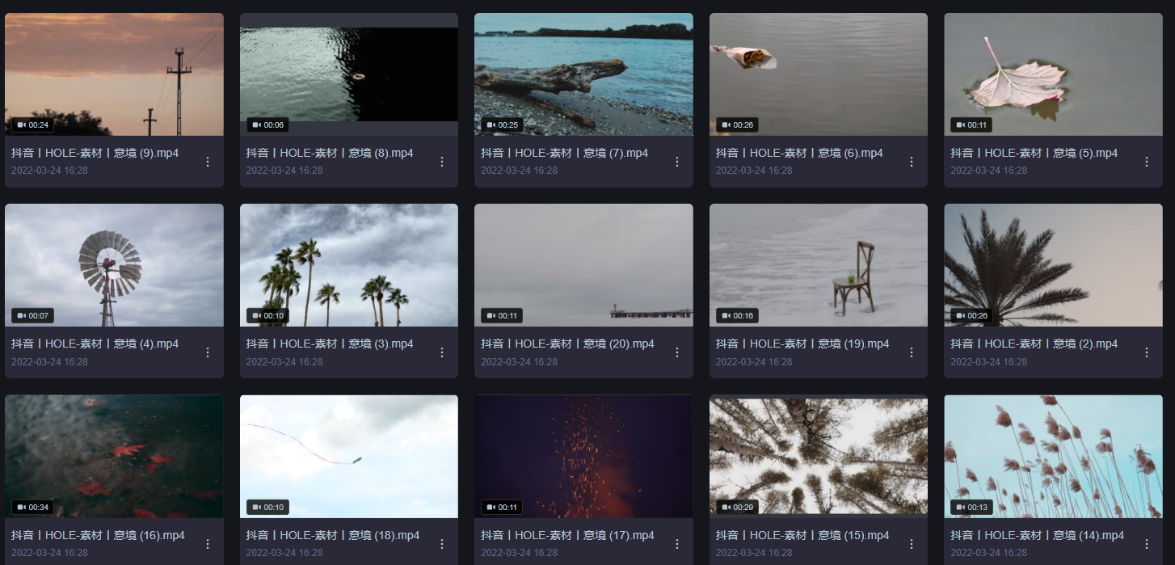Click file name 抖音丨HOLE-素材丨意境 (4).mp4
This screenshot has width=1175, height=565.
pos(95,344)
